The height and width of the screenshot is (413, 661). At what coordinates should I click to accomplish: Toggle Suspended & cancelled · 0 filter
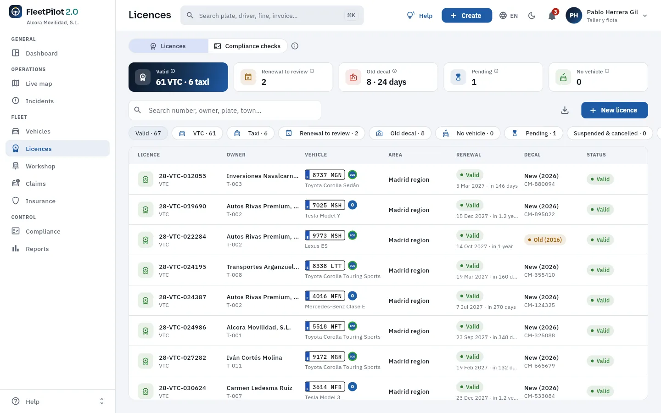610,133
